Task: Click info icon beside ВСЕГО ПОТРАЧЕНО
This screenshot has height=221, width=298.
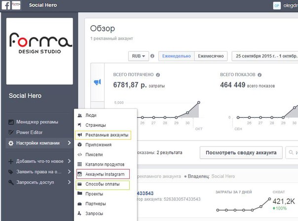Action: (158, 75)
